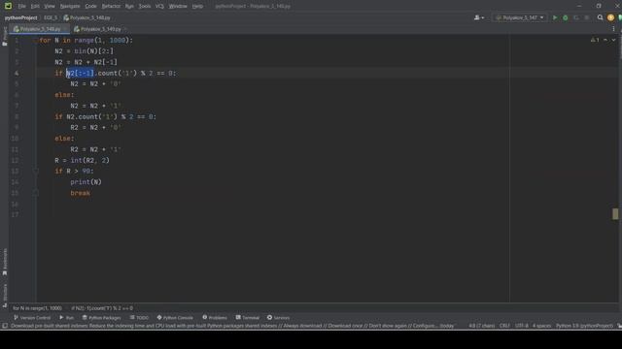622x349 pixels.
Task: Click the pythonProject breadcrumb
Action: coord(21,17)
